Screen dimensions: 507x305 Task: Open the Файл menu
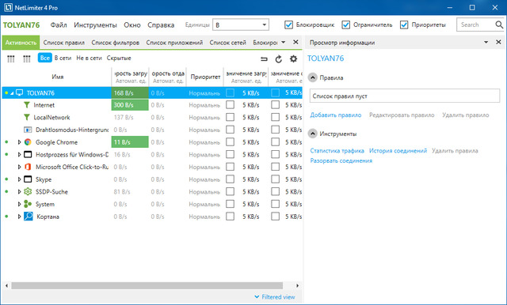(59, 24)
